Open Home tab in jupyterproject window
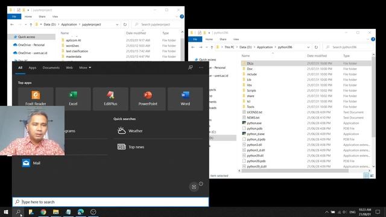386x217 pixels. pos(28,16)
